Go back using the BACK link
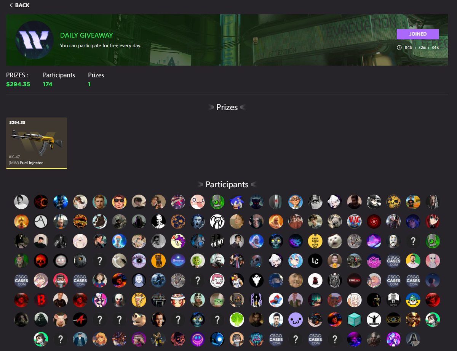Image resolution: width=457 pixels, height=351 pixels. (x=19, y=5)
